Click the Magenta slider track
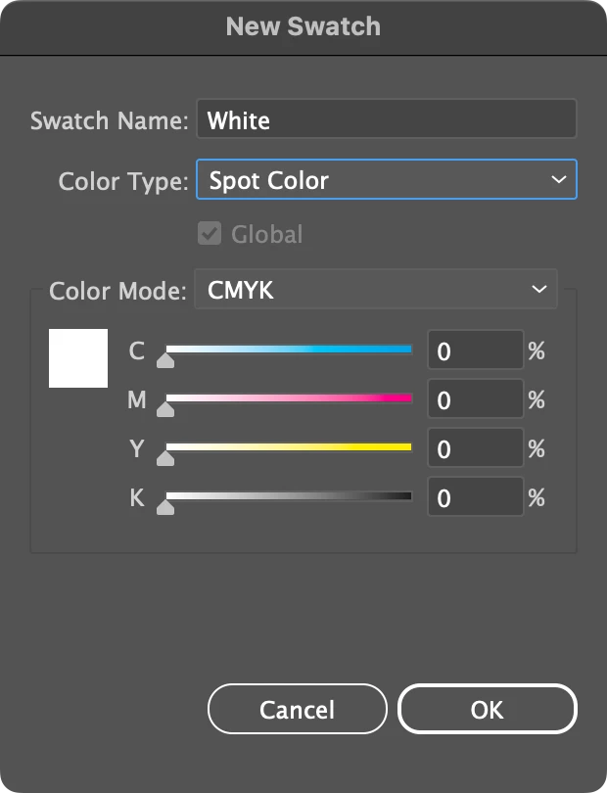607x793 pixels. pos(289,398)
